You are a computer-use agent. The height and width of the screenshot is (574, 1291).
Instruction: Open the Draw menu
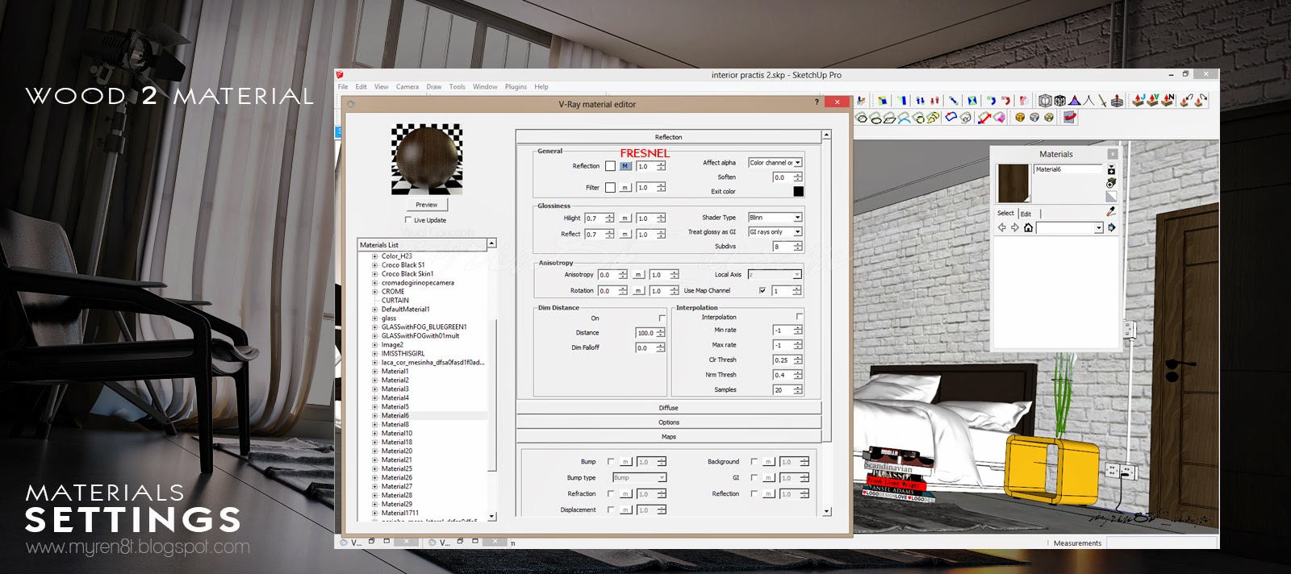434,87
